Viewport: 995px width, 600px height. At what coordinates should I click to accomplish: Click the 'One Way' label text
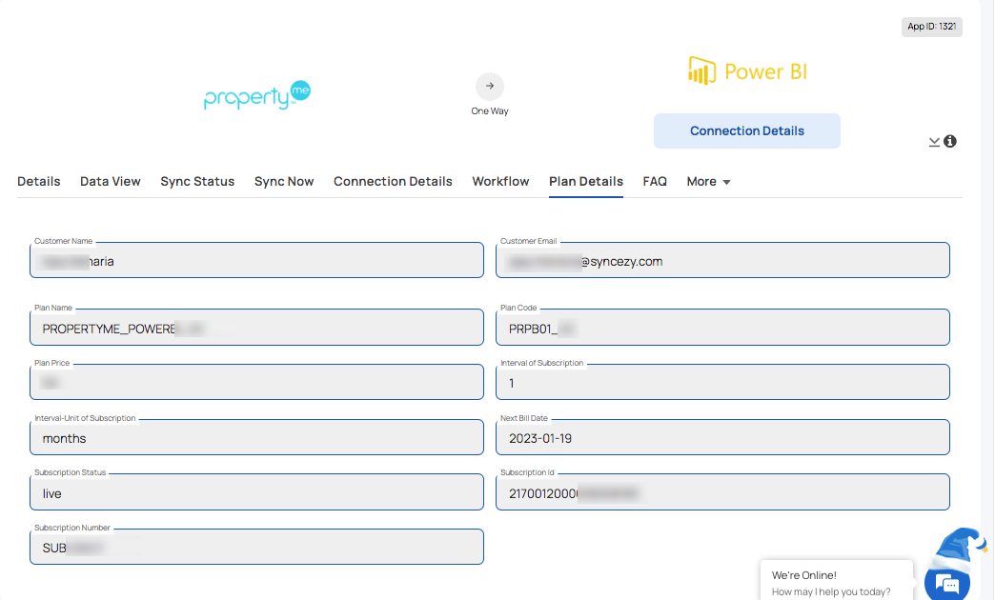(490, 111)
